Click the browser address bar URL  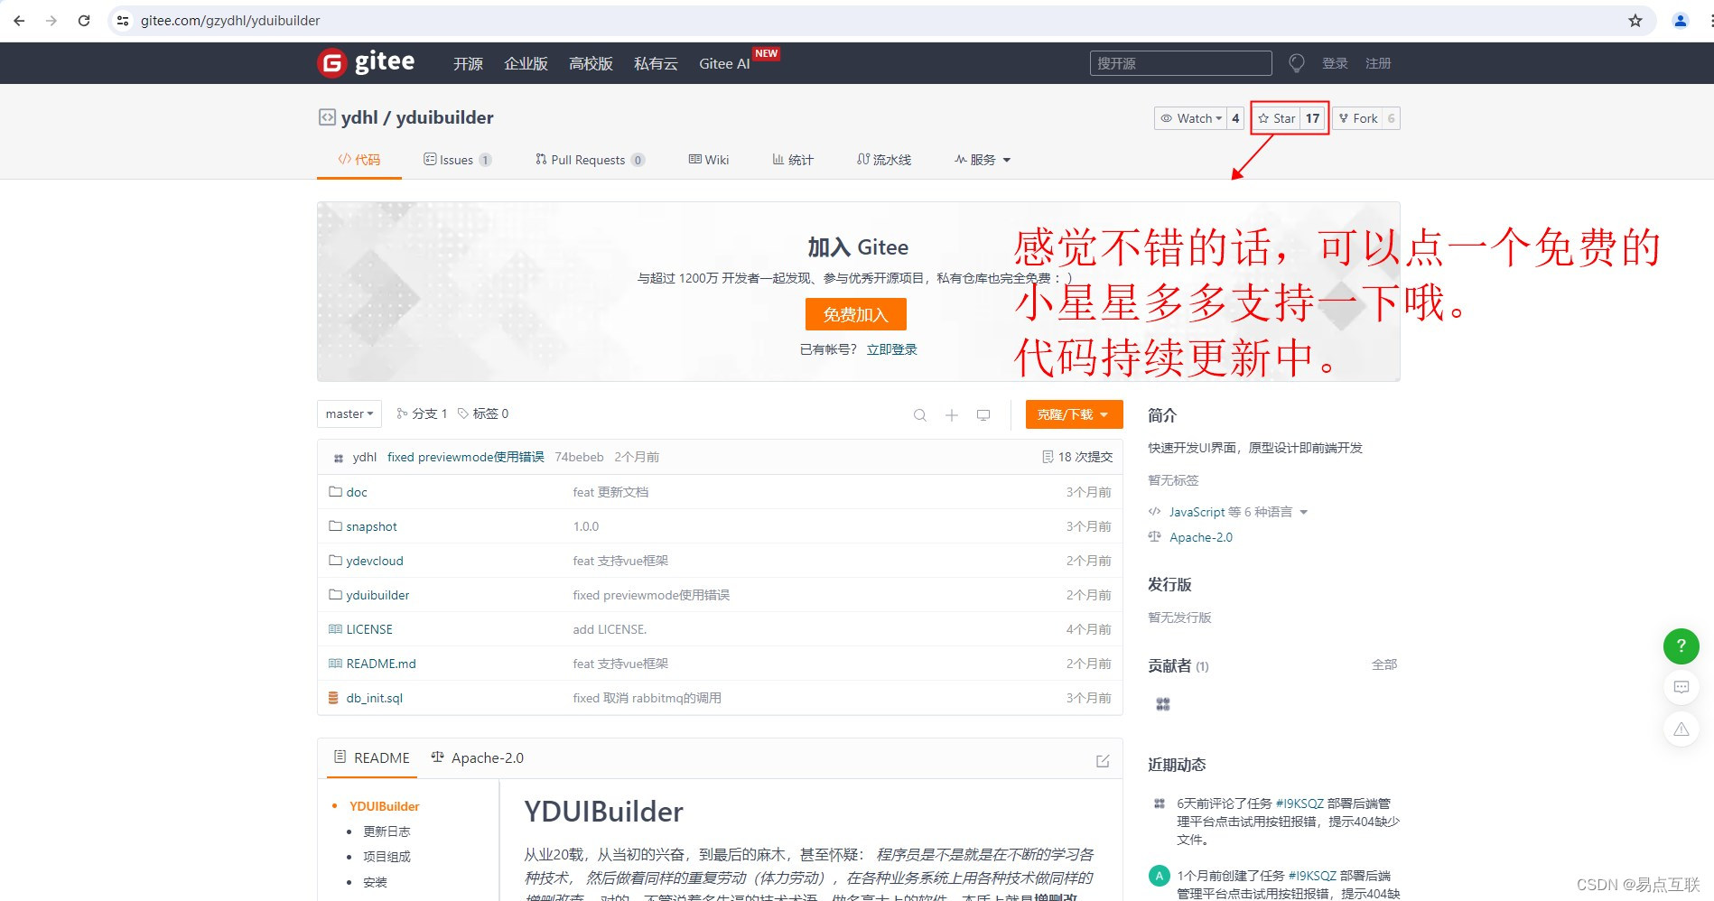(230, 20)
